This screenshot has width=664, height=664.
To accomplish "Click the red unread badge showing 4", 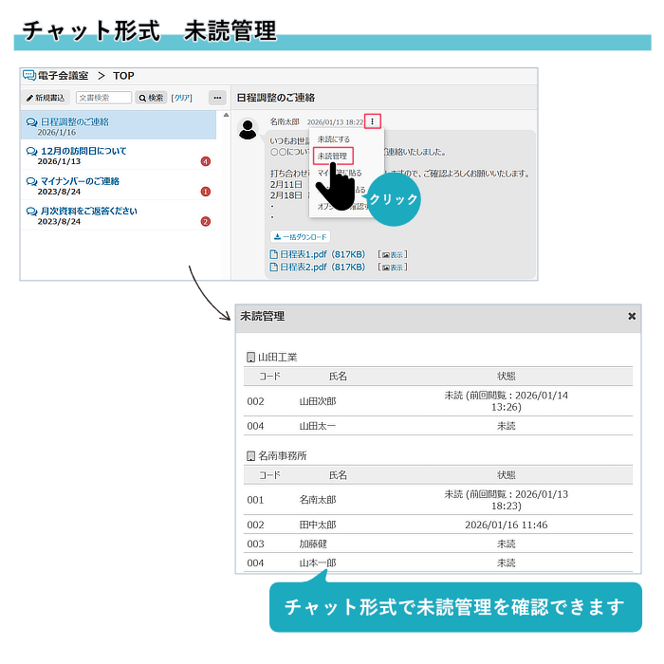I will 206,161.
